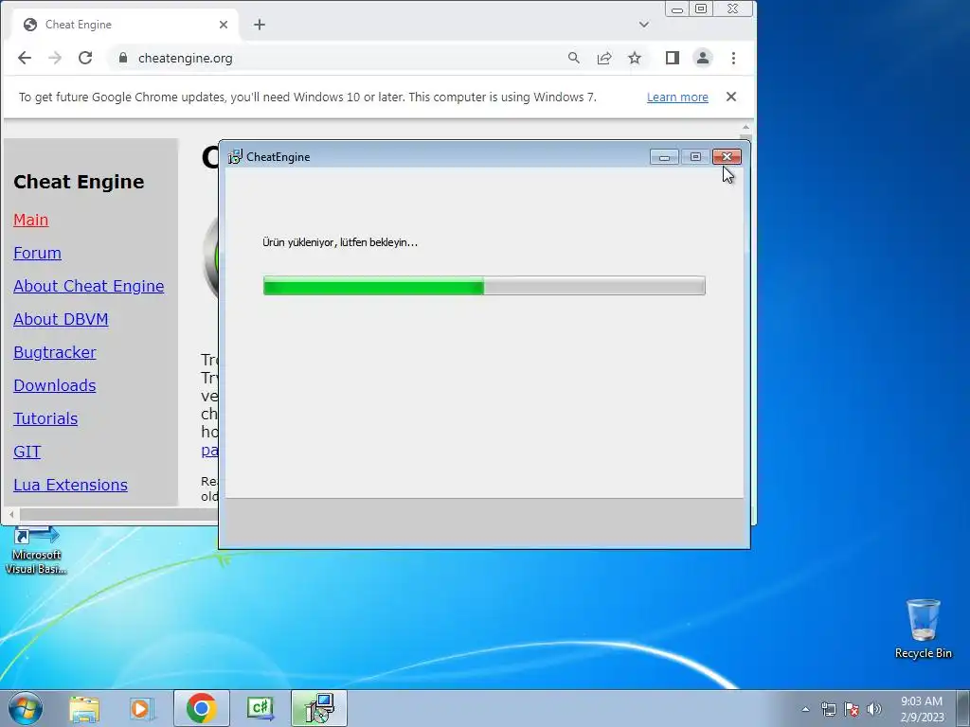
Task: Go back in the Chrome browser
Action: coord(24,58)
